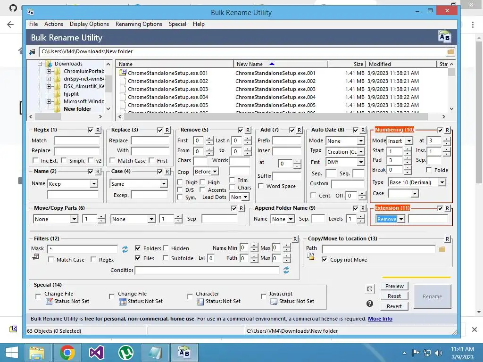Image resolution: width=483 pixels, height=362 pixels.
Task: Click the Revert button
Action: [x=394, y=306]
